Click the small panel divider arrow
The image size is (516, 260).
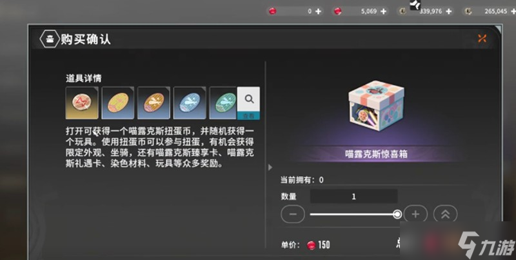pyautogui.click(x=270, y=167)
